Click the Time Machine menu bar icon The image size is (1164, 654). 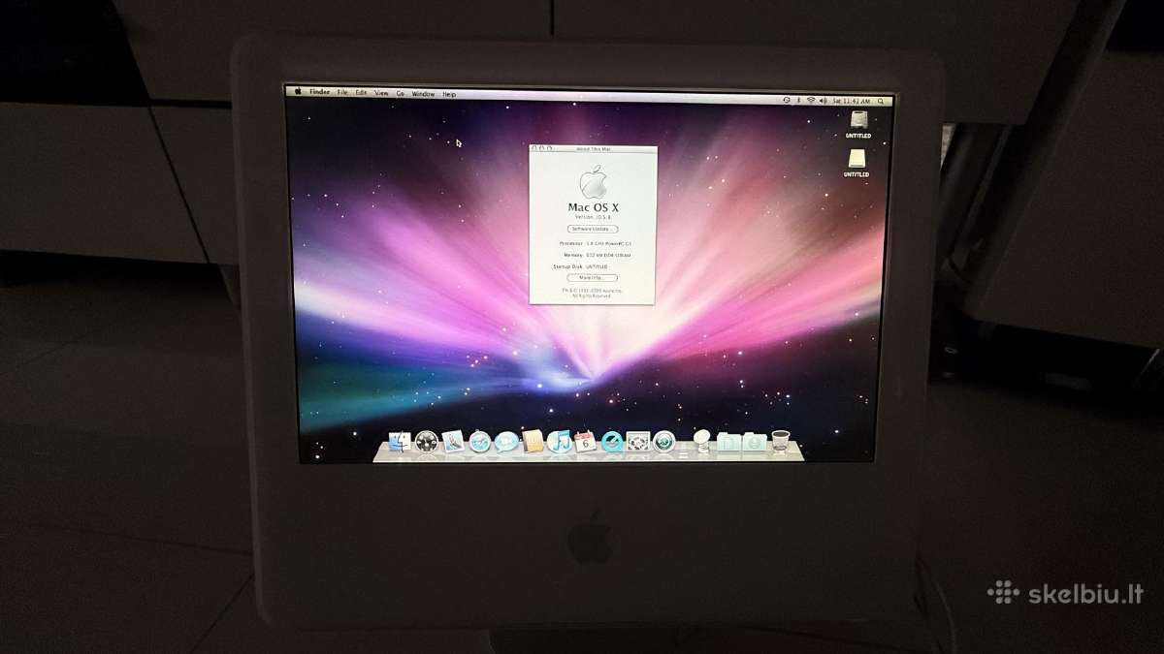pyautogui.click(x=787, y=100)
